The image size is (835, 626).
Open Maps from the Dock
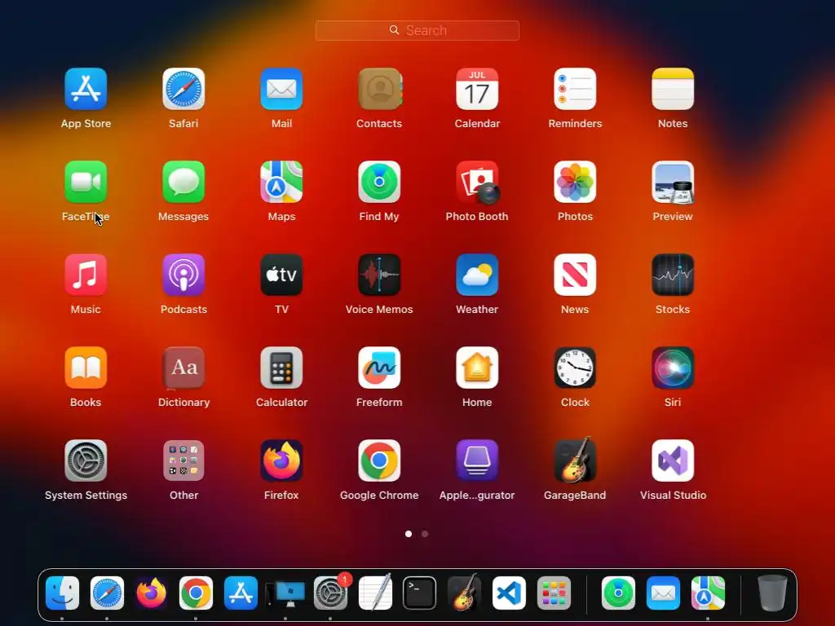point(708,593)
